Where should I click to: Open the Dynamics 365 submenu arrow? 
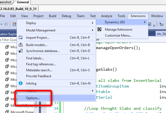(145, 22)
